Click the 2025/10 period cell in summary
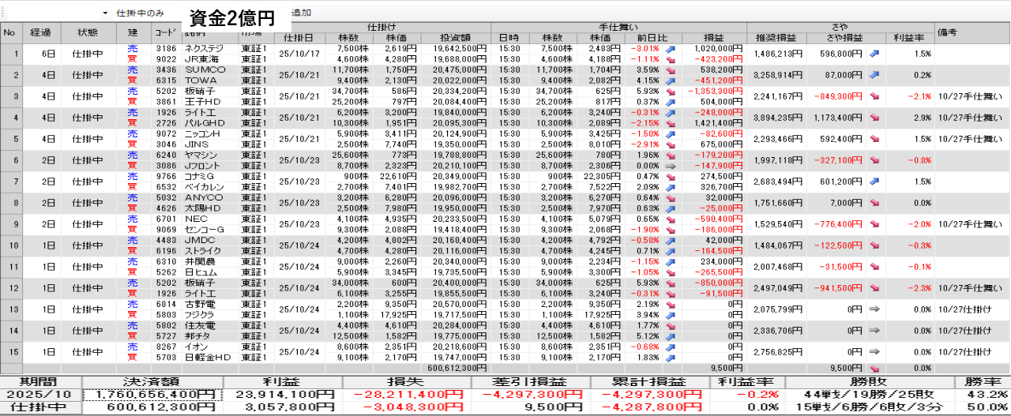Screen dimensions: 1011x416 coord(41,395)
